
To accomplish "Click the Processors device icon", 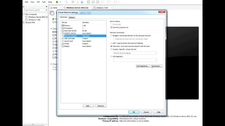I will [63, 28].
